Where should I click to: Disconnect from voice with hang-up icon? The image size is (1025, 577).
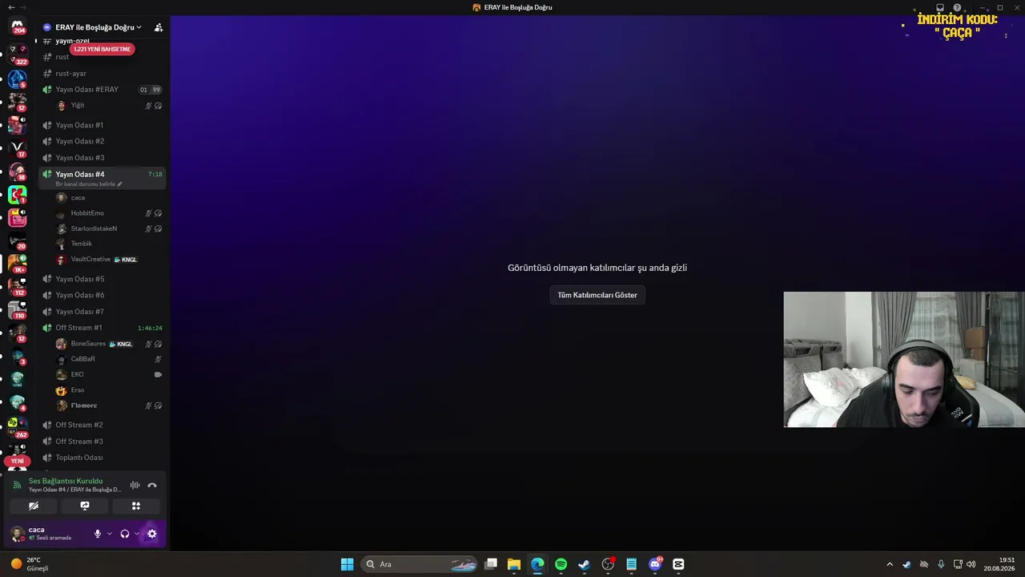pyautogui.click(x=152, y=485)
